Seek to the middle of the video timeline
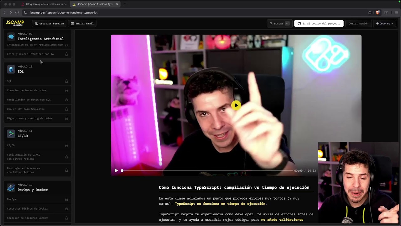 (x=207, y=170)
